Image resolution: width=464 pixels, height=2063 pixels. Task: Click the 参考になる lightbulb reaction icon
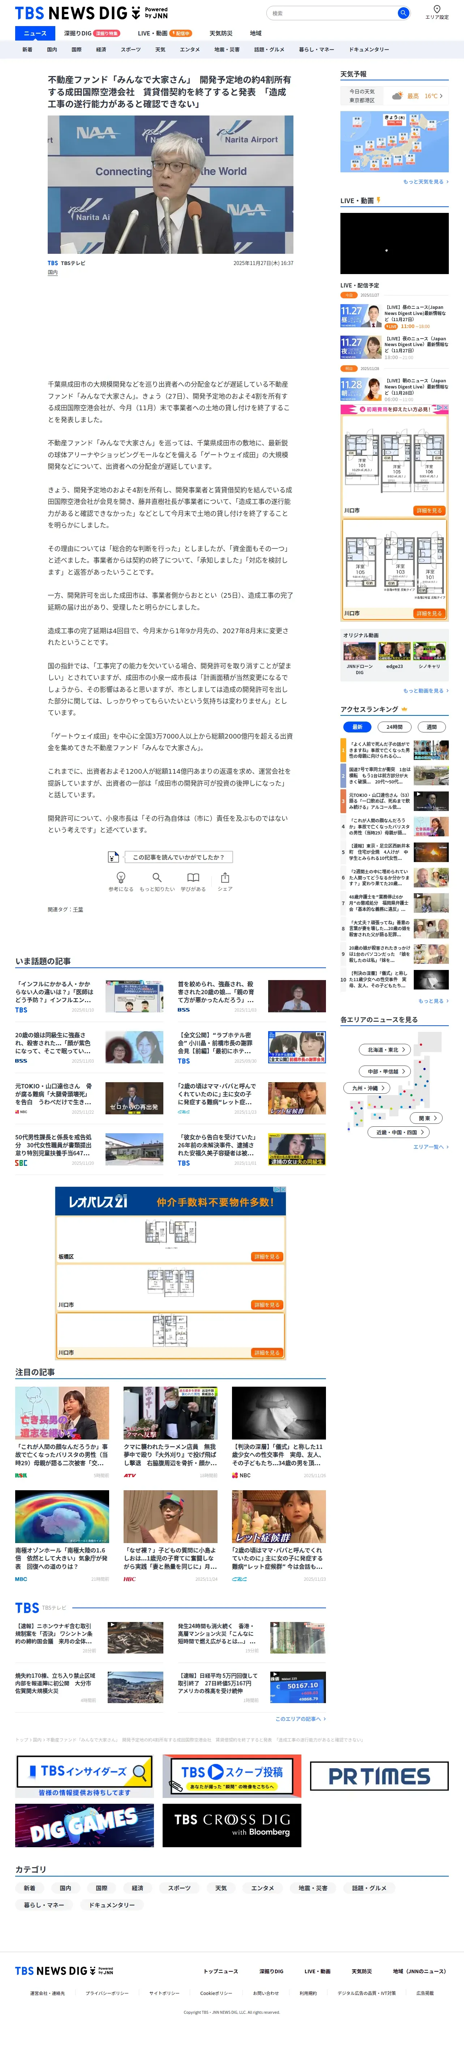[121, 877]
